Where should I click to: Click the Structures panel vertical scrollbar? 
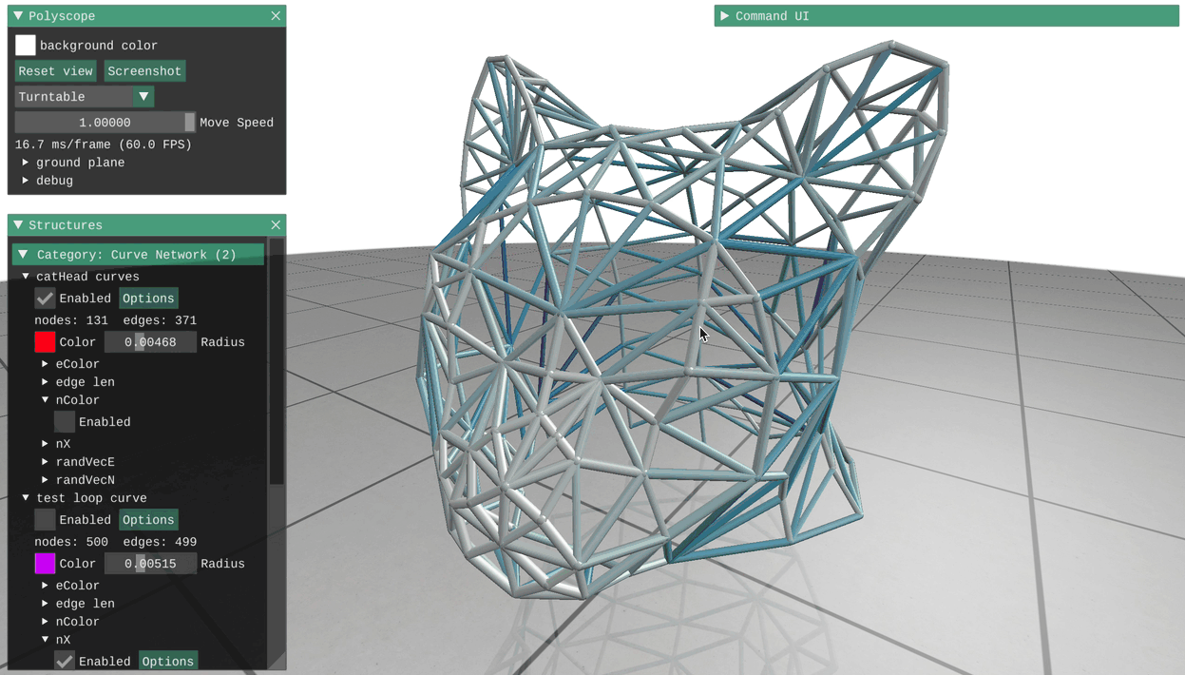[277, 361]
